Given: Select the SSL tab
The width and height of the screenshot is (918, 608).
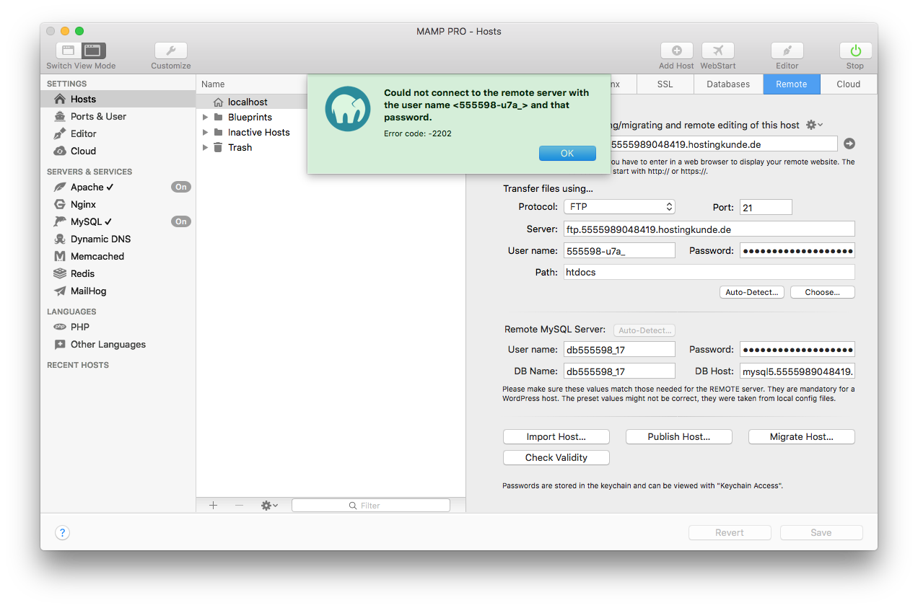Looking at the screenshot, I should (x=664, y=84).
